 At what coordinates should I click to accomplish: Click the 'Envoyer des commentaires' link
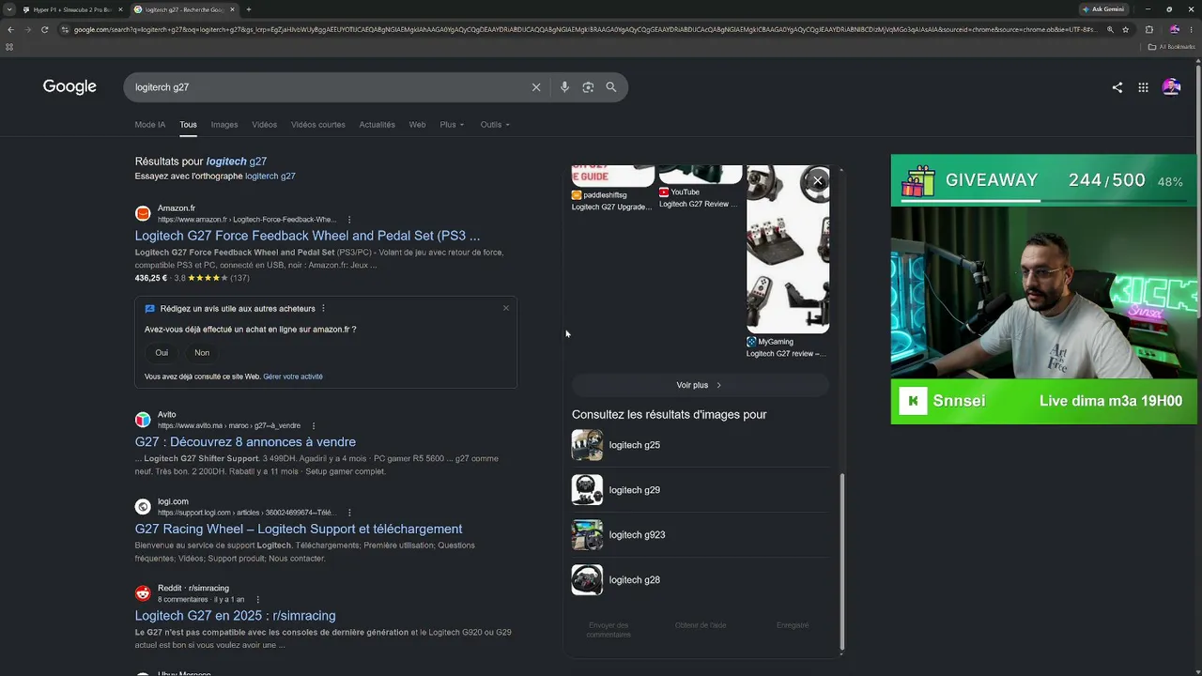[609, 630]
